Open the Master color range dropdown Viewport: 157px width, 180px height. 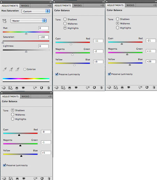29,21
